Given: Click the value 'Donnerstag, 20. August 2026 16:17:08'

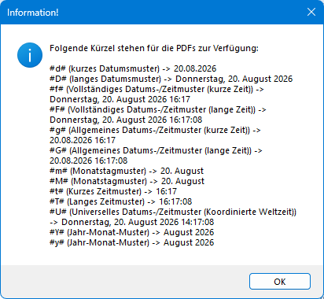Looking at the screenshot, I should click(x=126, y=120).
